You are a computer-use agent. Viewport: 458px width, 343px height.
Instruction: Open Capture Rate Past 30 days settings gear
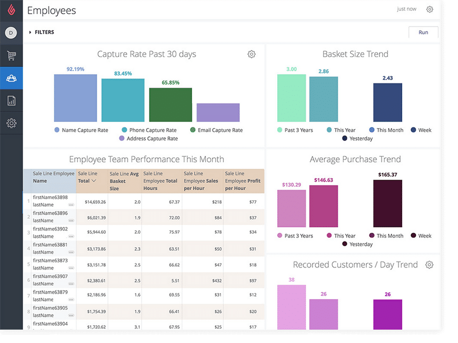coord(251,54)
